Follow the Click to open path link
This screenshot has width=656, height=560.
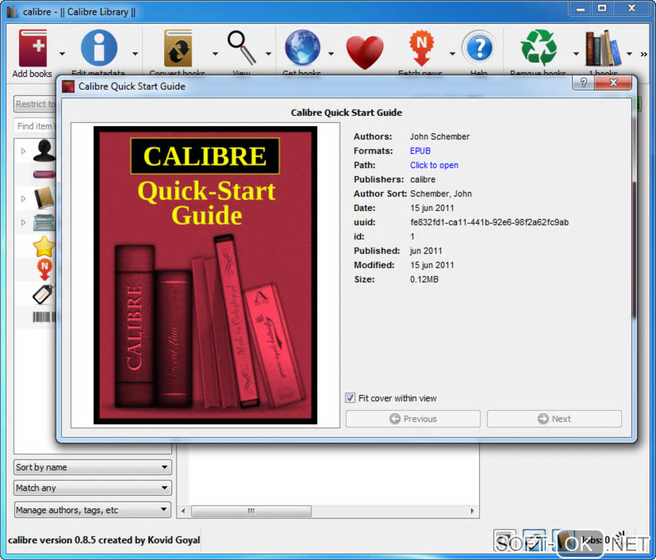click(x=434, y=165)
